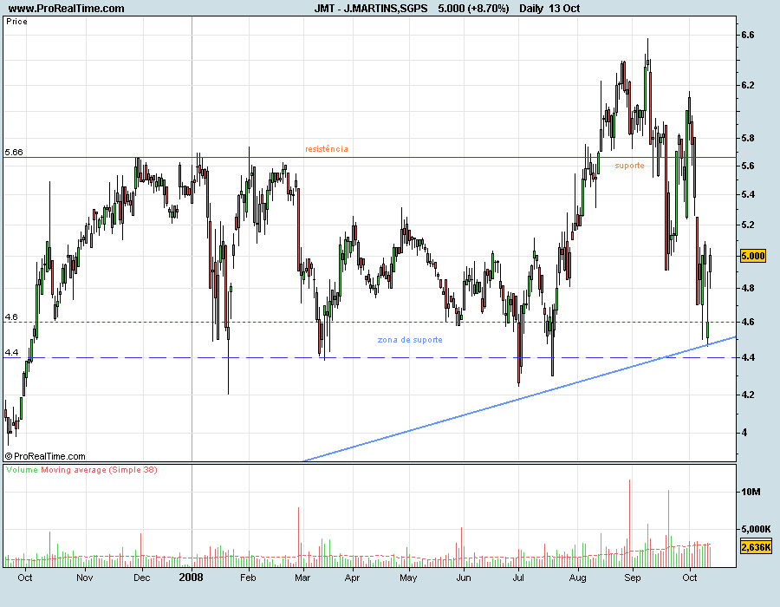
Task: Click the yellow 5.000 current price tag
Action: [752, 256]
